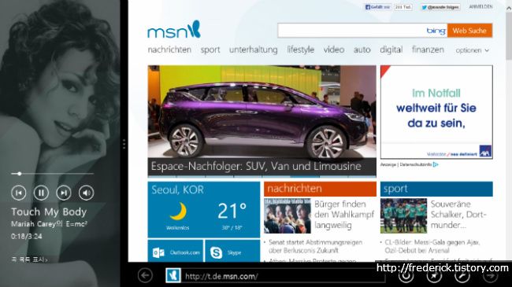Open the unterhaltung navigation item
Screen dimensions: 512x287
(254, 50)
